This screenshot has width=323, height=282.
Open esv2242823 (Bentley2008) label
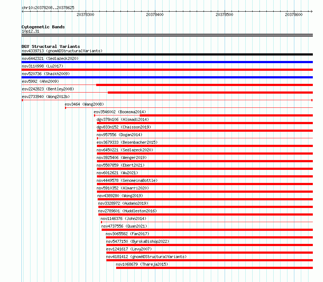pos(48,89)
